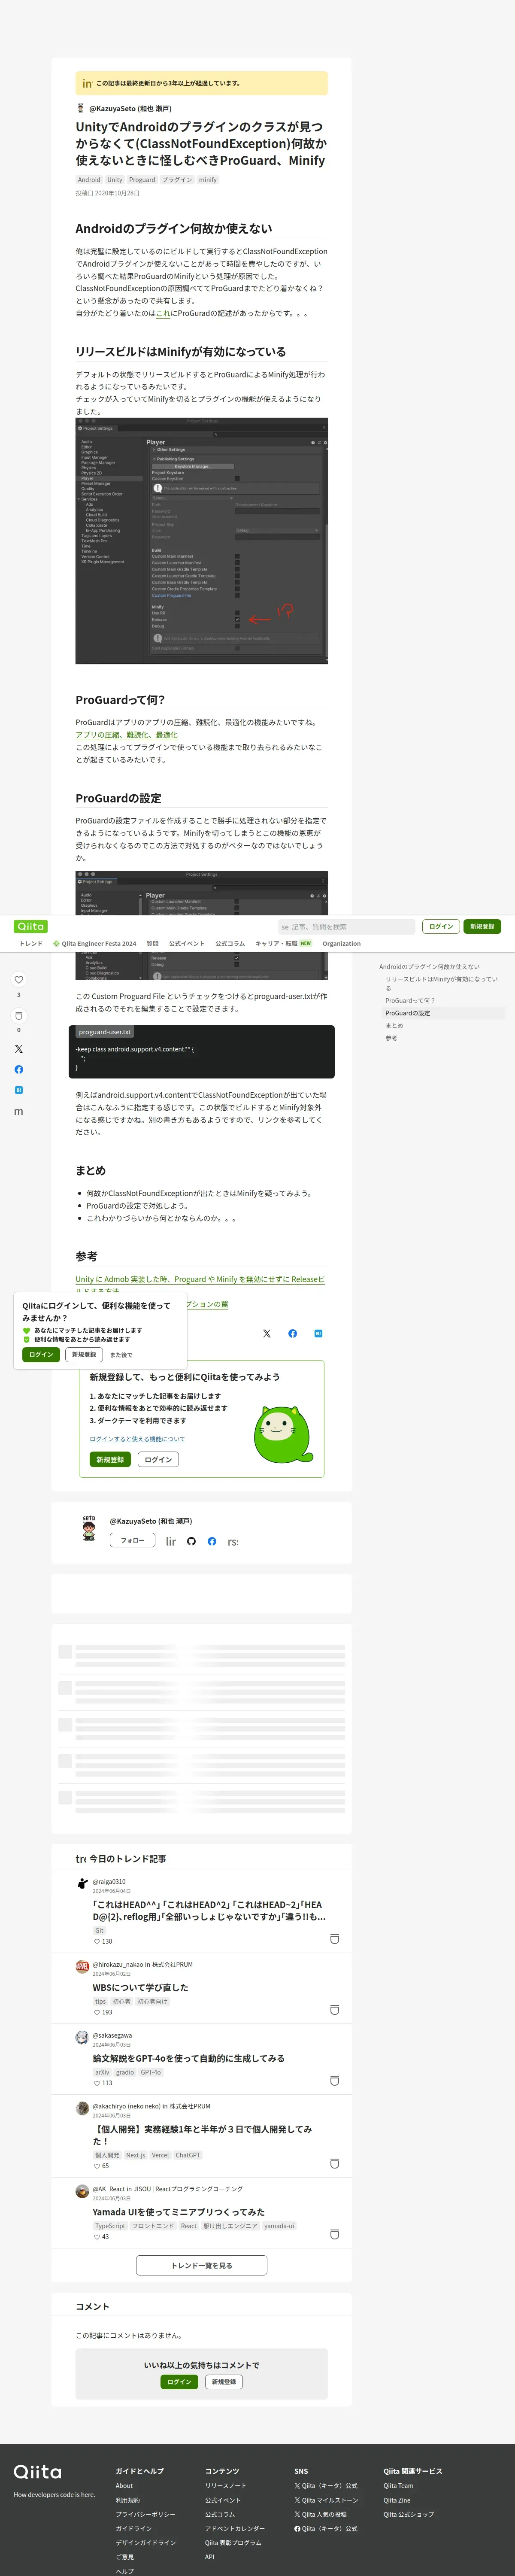Click トレンド一覧を見る button
The height and width of the screenshot is (2576, 515).
[202, 2266]
